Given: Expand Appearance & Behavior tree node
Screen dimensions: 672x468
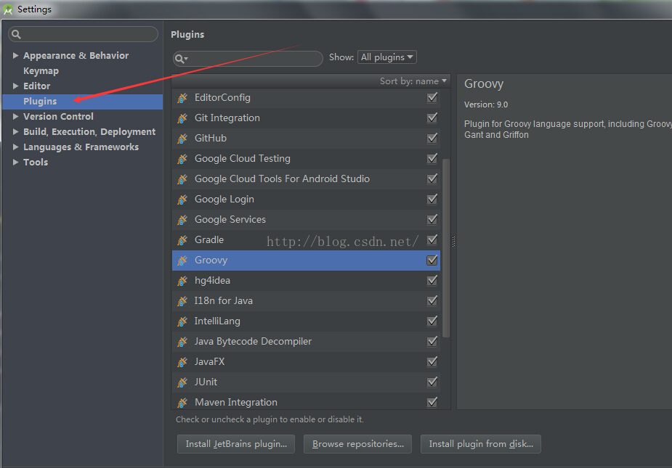Looking at the screenshot, I should coord(15,56).
